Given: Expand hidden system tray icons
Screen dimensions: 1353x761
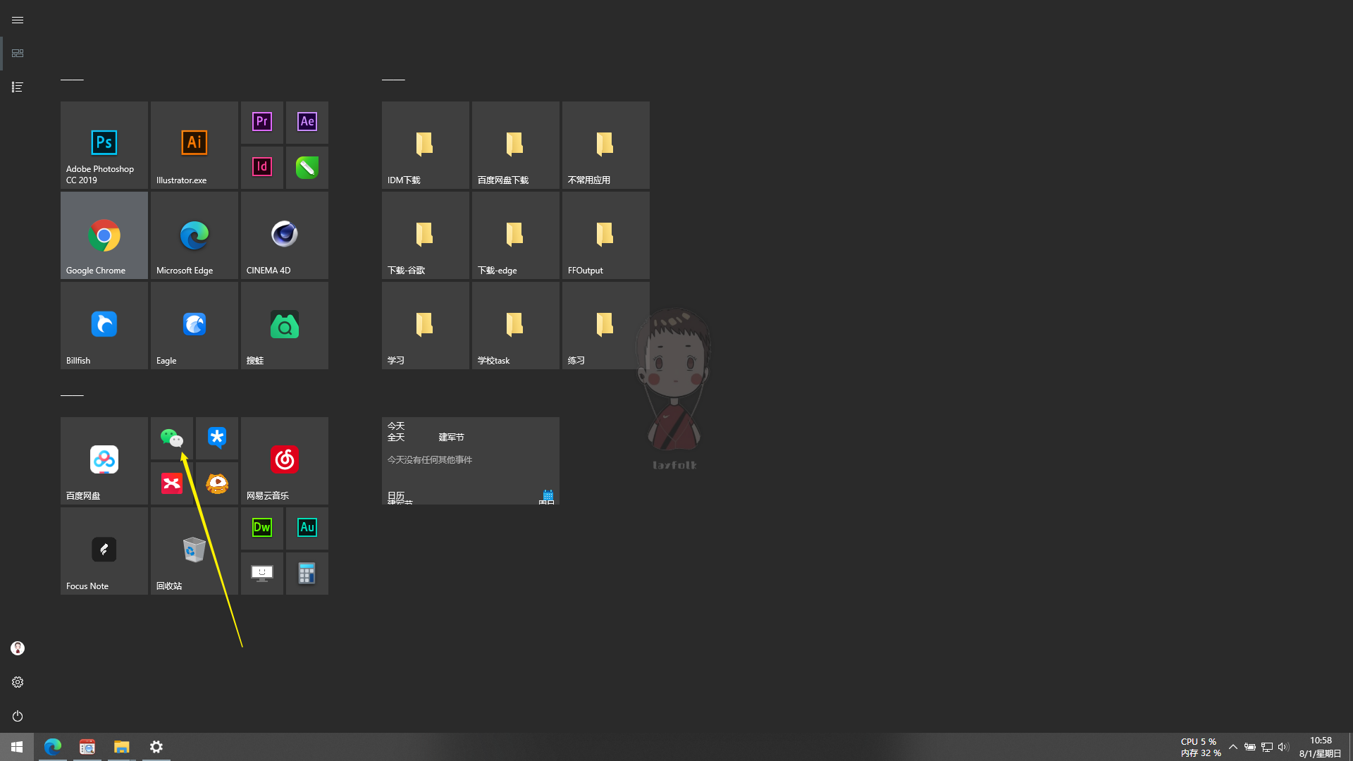Looking at the screenshot, I should [x=1232, y=747].
